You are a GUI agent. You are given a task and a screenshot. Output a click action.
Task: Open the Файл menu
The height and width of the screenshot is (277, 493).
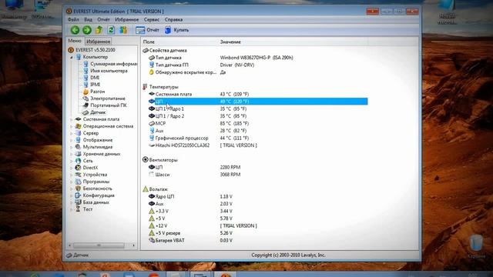(x=73, y=19)
